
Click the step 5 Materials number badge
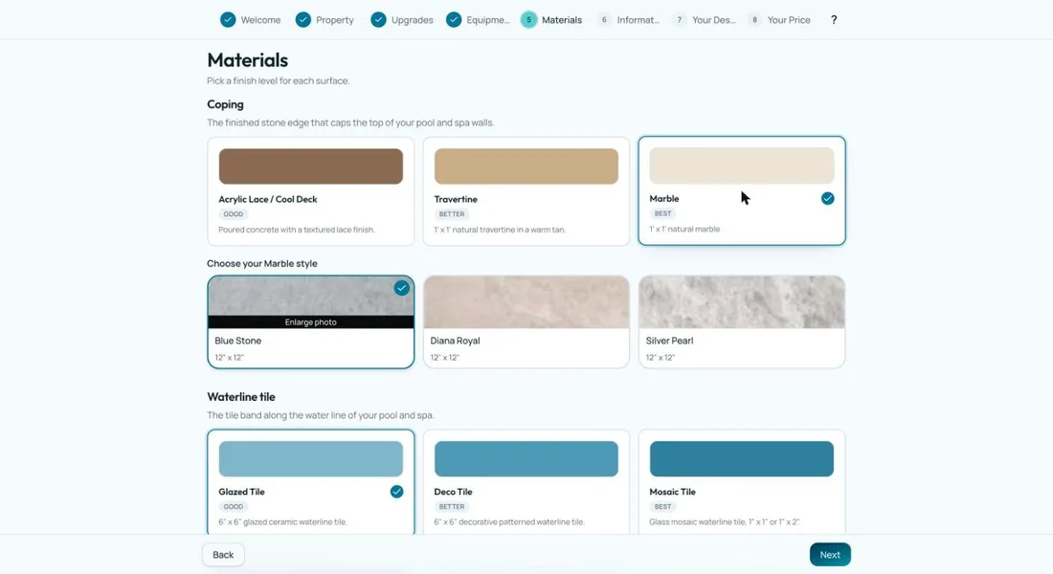pos(529,19)
